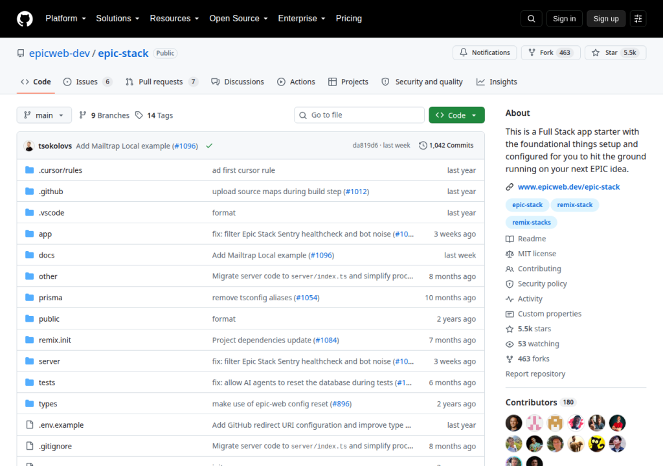Viewport: 663px width, 466px height.
Task: Open the commit hash da819d6
Action: (x=365, y=146)
